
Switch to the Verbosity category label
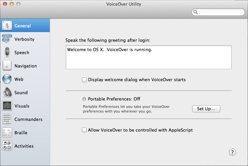tap(24, 39)
